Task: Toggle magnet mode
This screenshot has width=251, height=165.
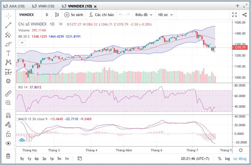Action: 8,115
